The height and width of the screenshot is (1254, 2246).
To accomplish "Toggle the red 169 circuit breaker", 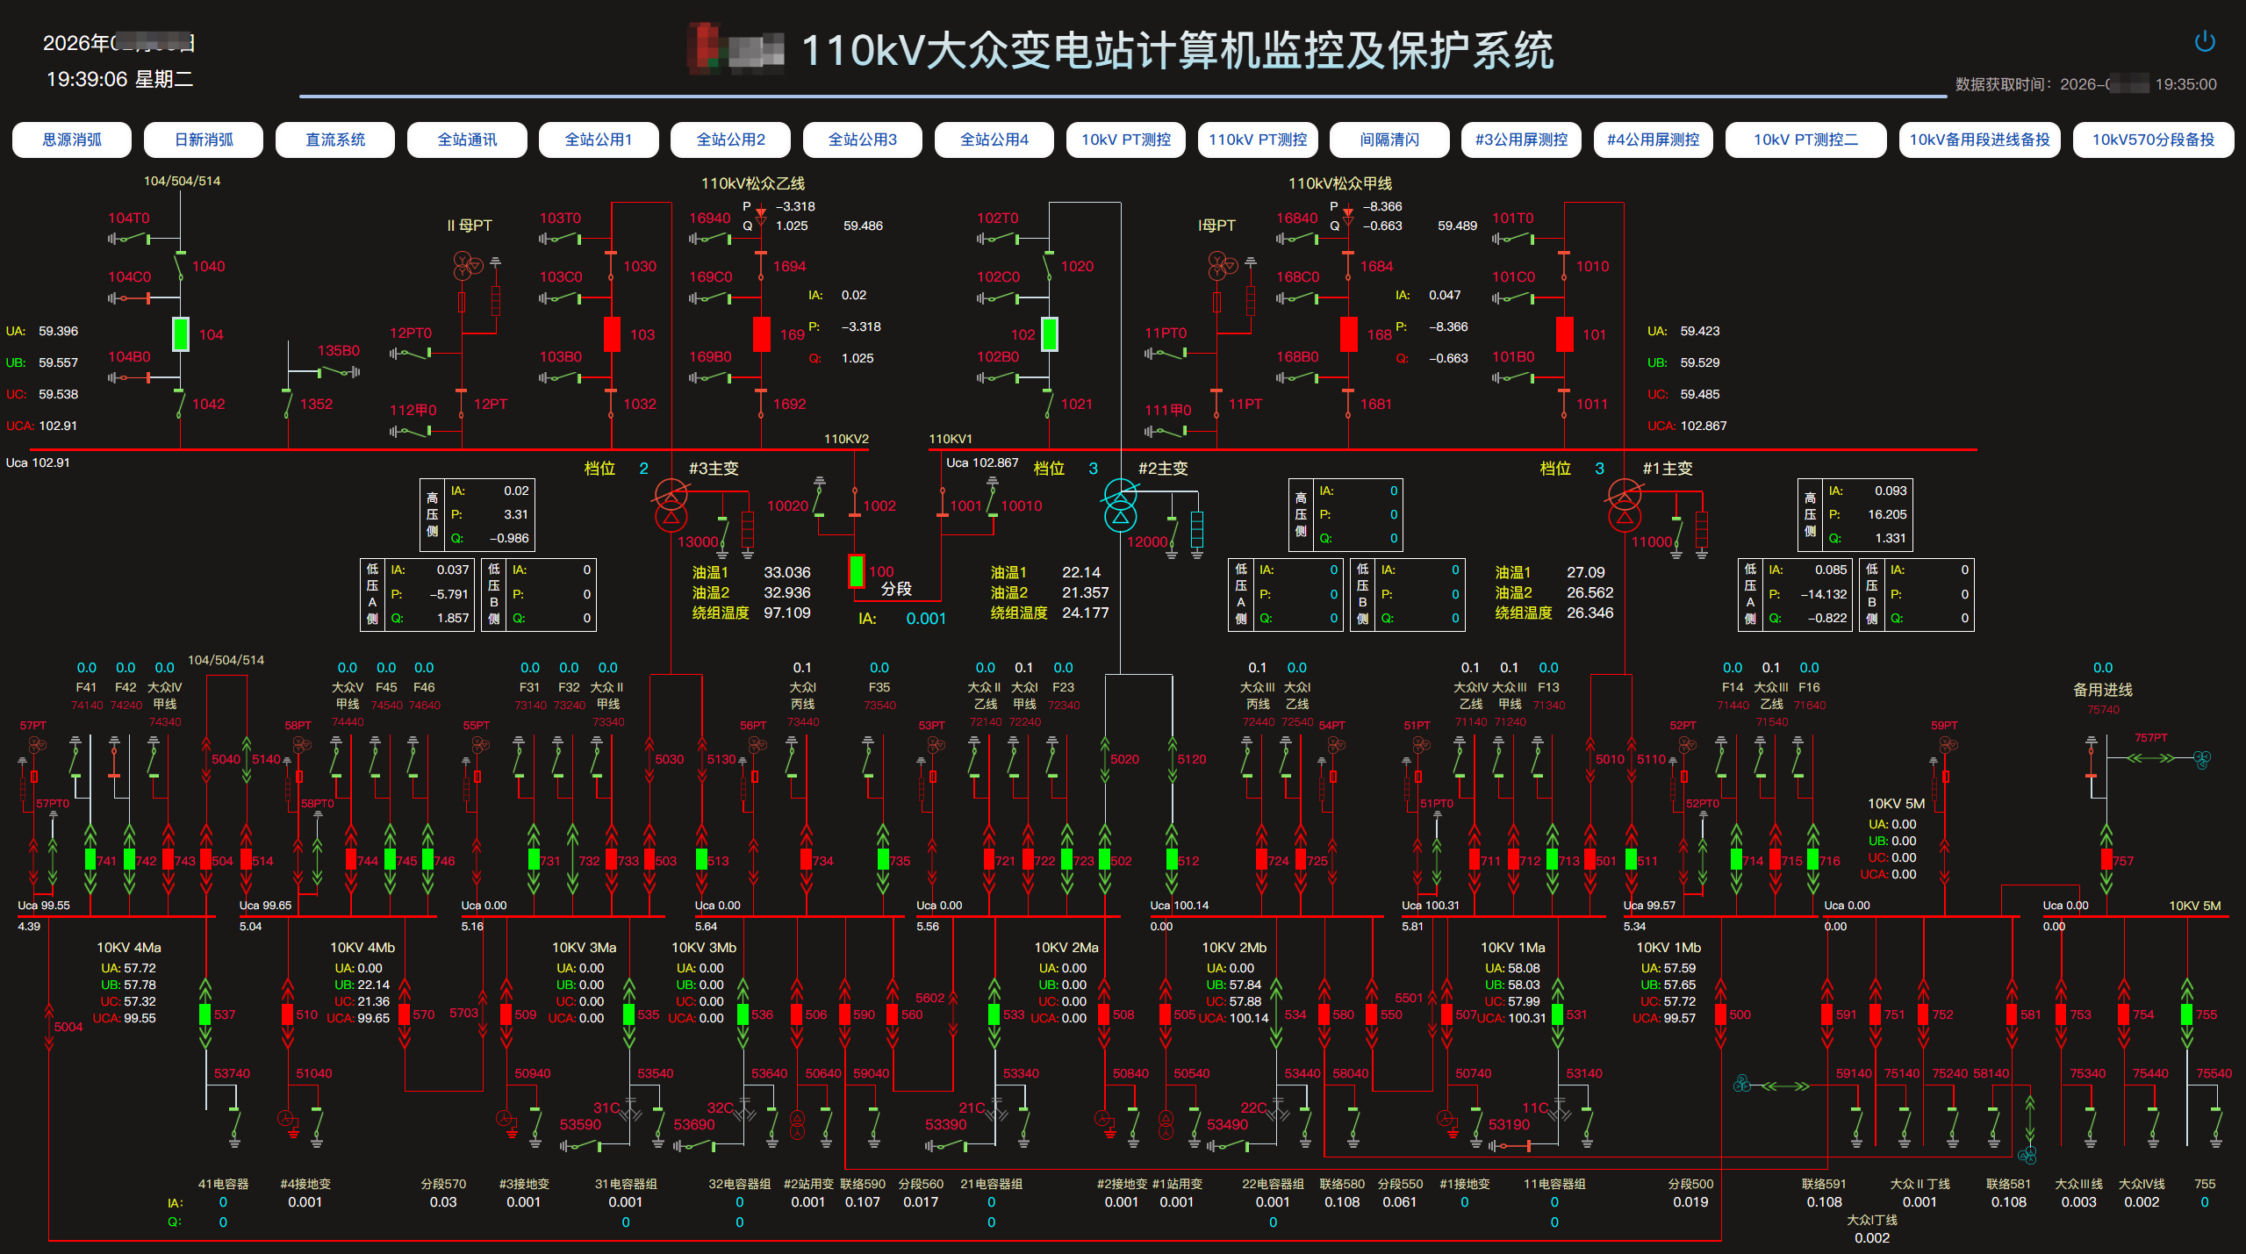I will [x=762, y=334].
